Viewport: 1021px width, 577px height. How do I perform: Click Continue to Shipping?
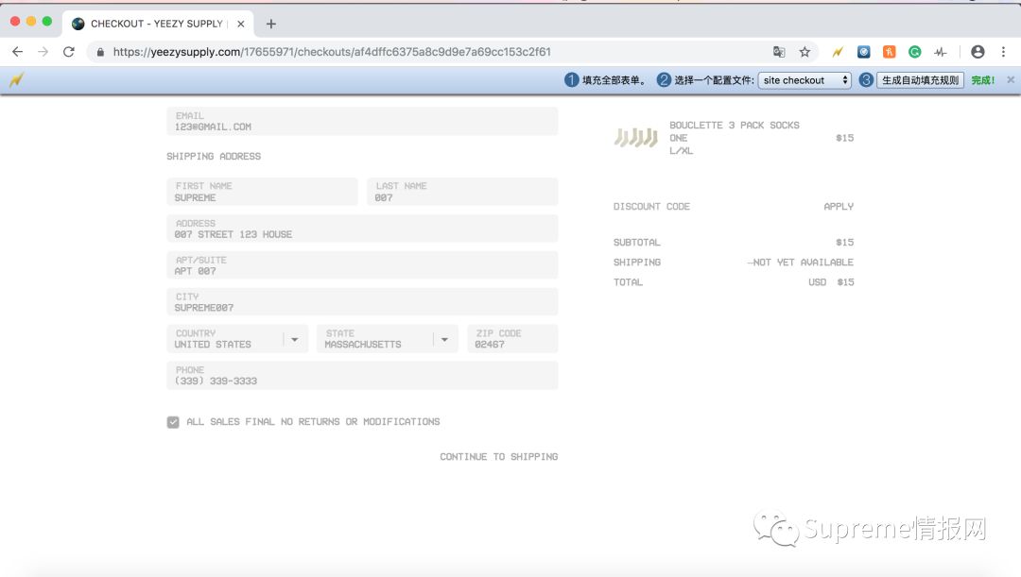(x=499, y=457)
